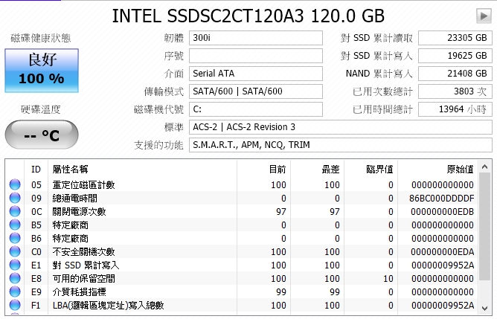The width and height of the screenshot is (497, 319).
Task: Click the attribute list scrollbar thumb
Action: click(x=484, y=227)
